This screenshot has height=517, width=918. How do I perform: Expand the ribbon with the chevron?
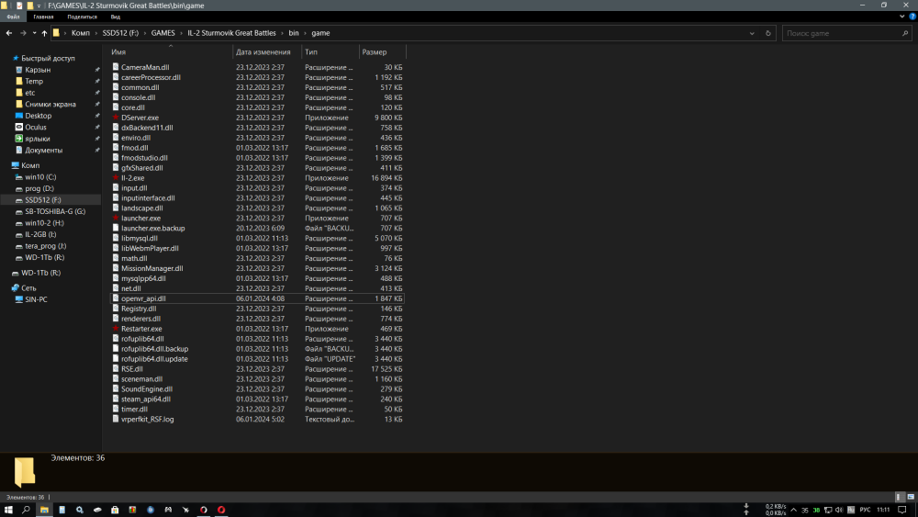tap(901, 17)
